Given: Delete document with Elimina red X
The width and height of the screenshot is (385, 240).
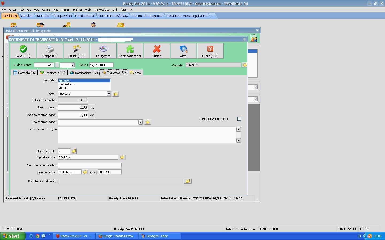Looking at the screenshot, I should point(157,49).
